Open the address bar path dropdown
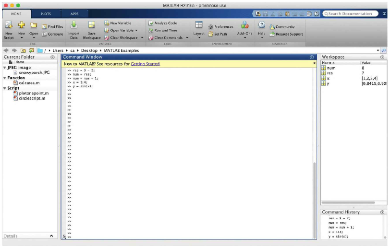The height and width of the screenshot is (248, 390). pyautogui.click(x=378, y=50)
